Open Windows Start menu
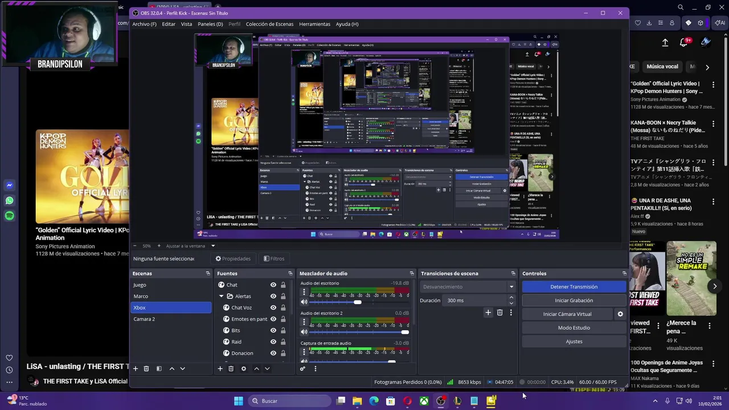Viewport: 729px width, 410px height. point(239,401)
